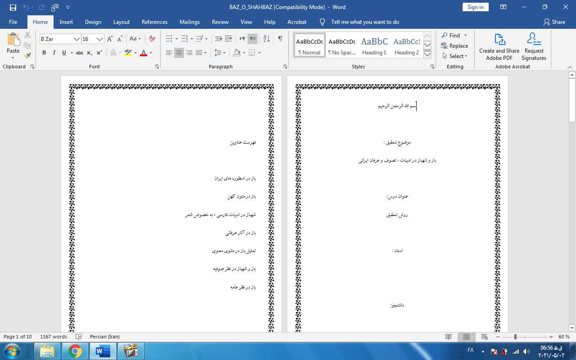
Task: Click the Format Painter icon
Action: click(27, 56)
